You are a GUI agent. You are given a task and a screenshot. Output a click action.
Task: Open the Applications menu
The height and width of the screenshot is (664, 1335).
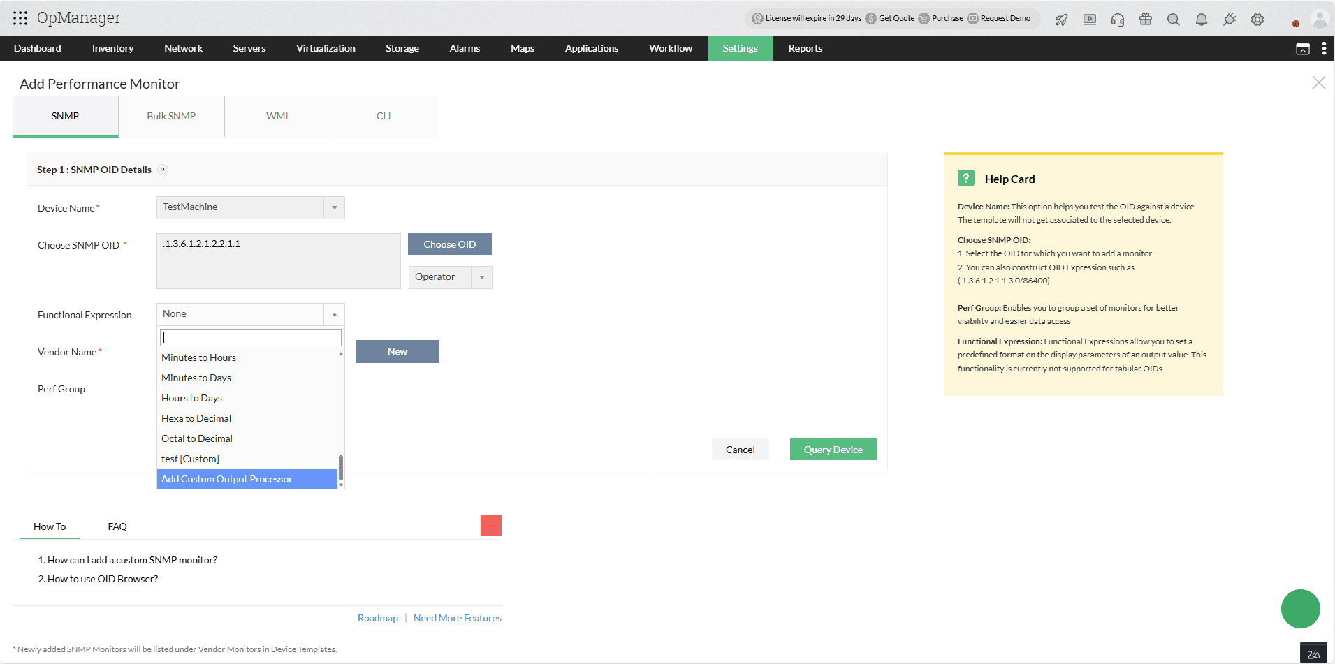click(592, 48)
